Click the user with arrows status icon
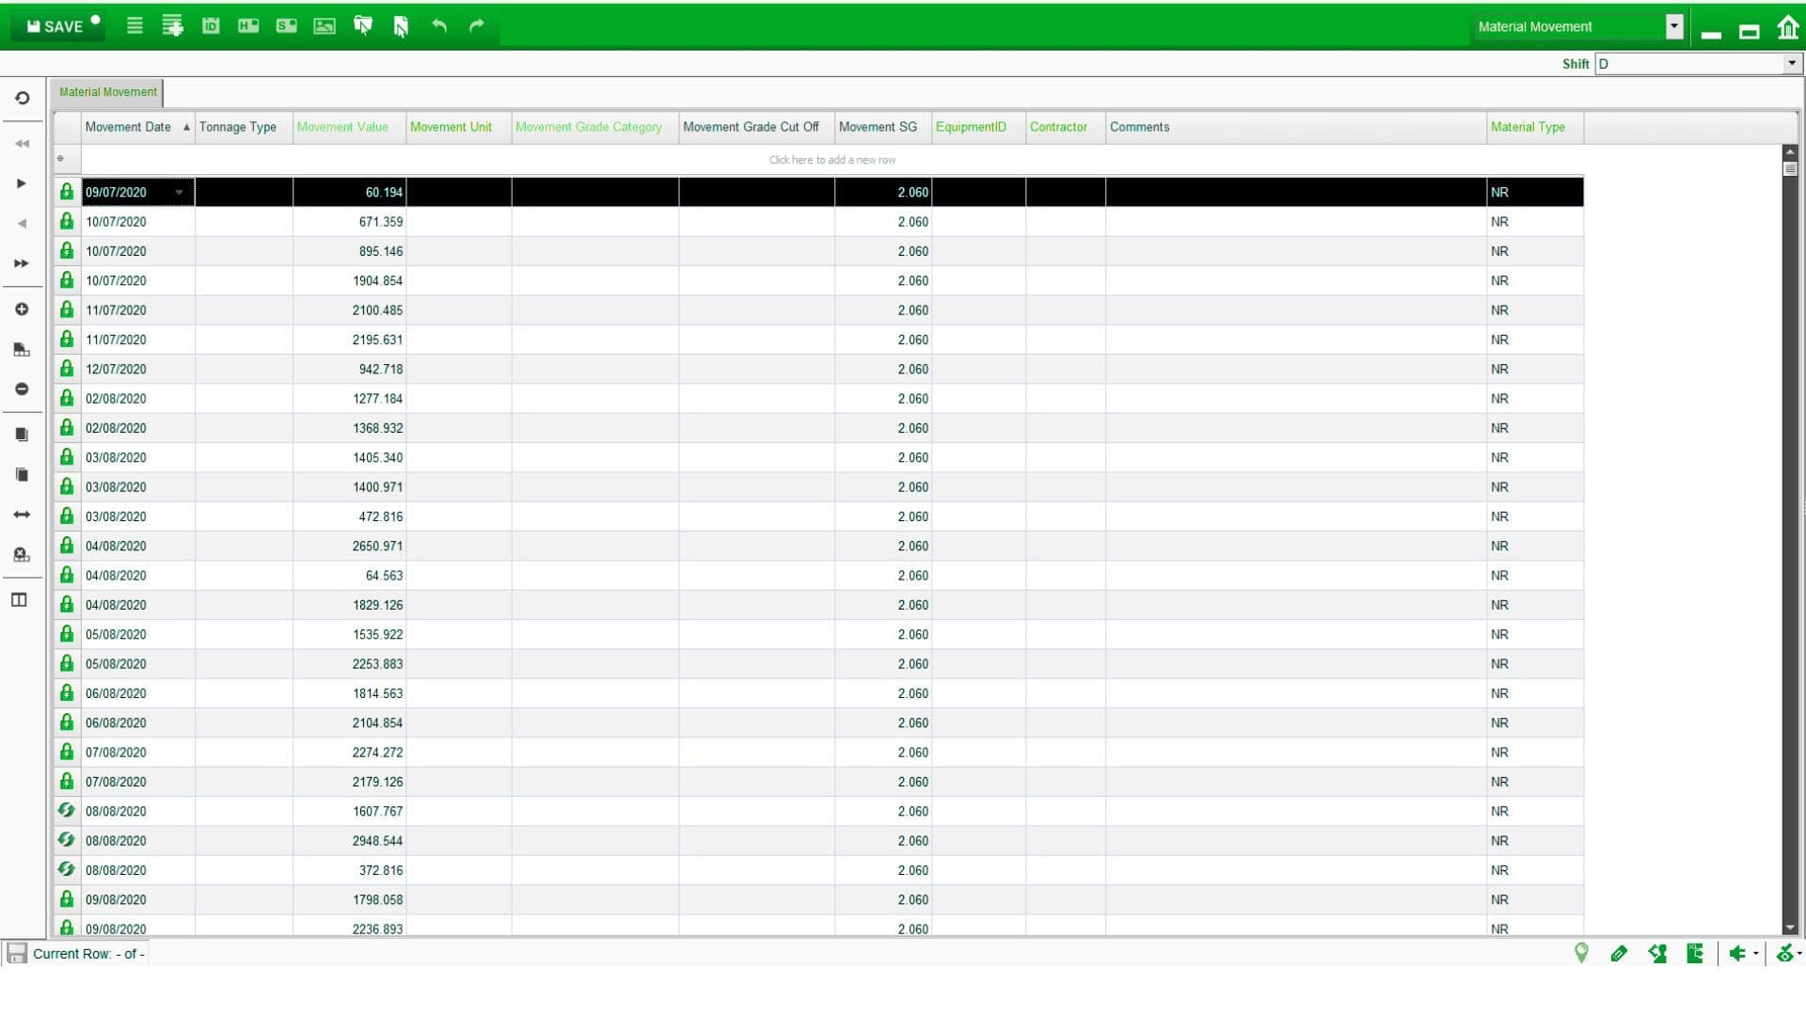This screenshot has width=1806, height=1016. click(x=1657, y=954)
